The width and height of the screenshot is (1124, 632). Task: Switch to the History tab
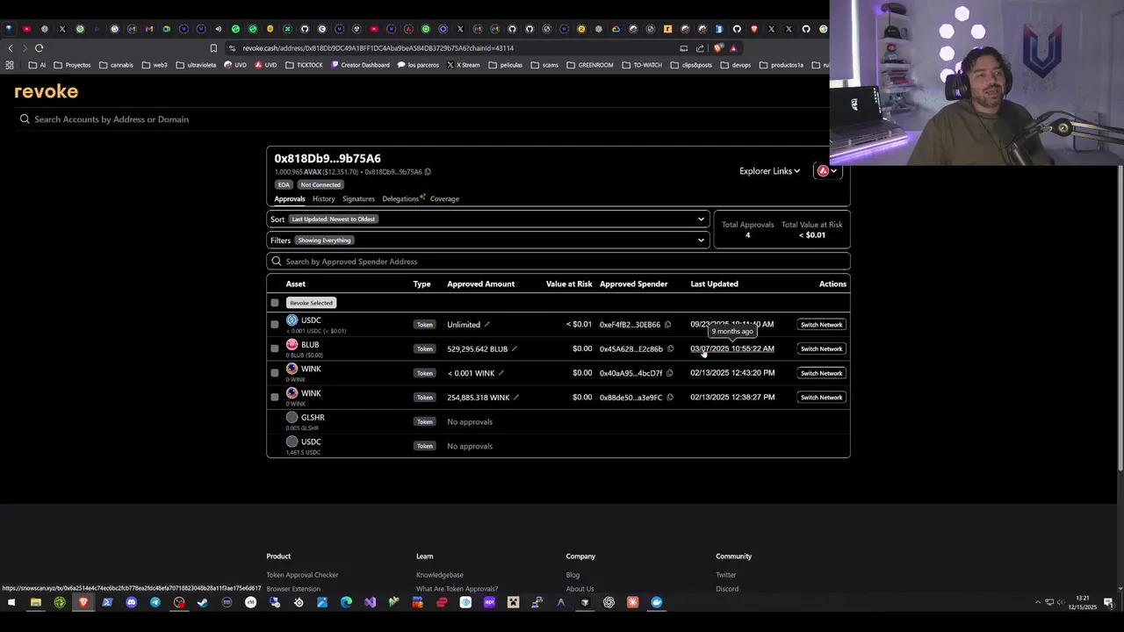click(x=323, y=199)
